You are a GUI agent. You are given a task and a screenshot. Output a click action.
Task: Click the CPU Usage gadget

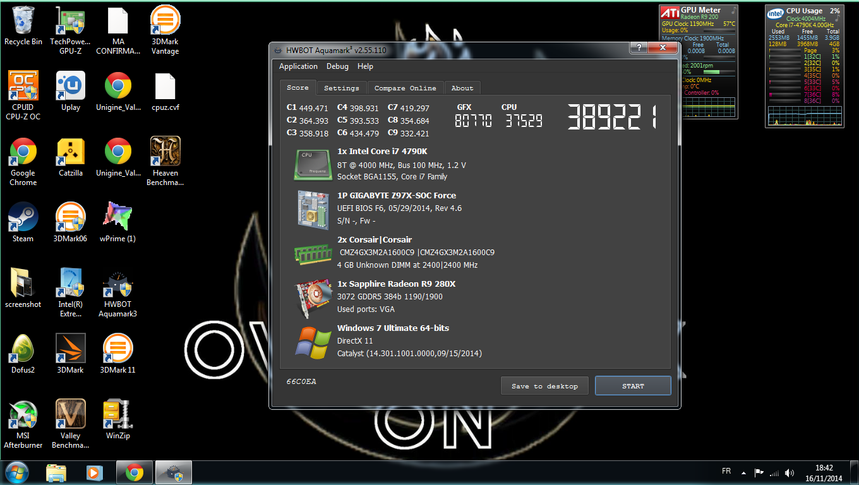[804, 66]
